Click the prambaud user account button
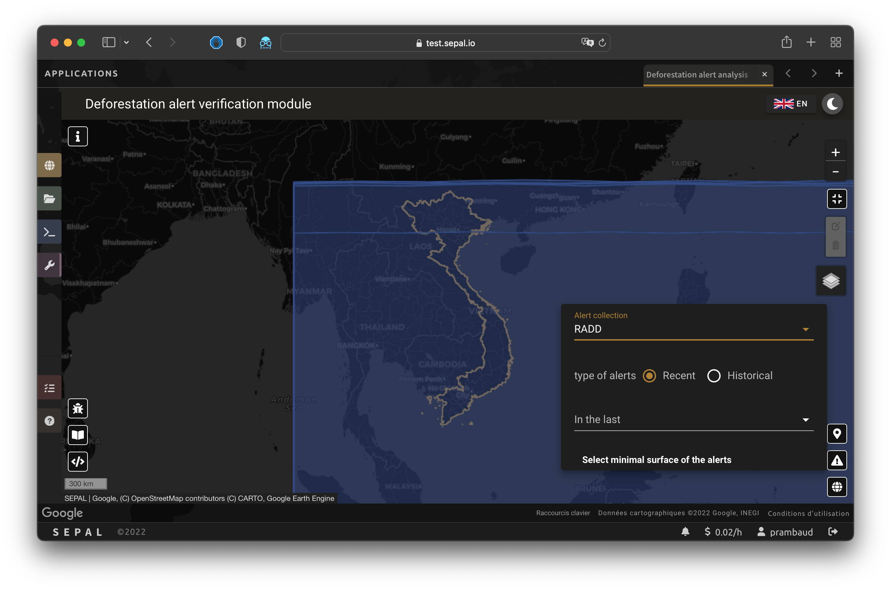 785,532
